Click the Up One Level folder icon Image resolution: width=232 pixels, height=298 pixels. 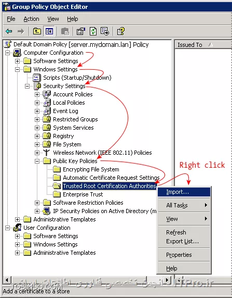(x=37, y=31)
